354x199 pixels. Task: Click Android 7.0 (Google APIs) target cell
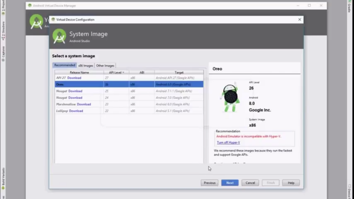(179, 98)
